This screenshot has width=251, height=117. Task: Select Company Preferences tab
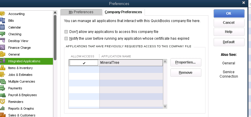point(123,12)
